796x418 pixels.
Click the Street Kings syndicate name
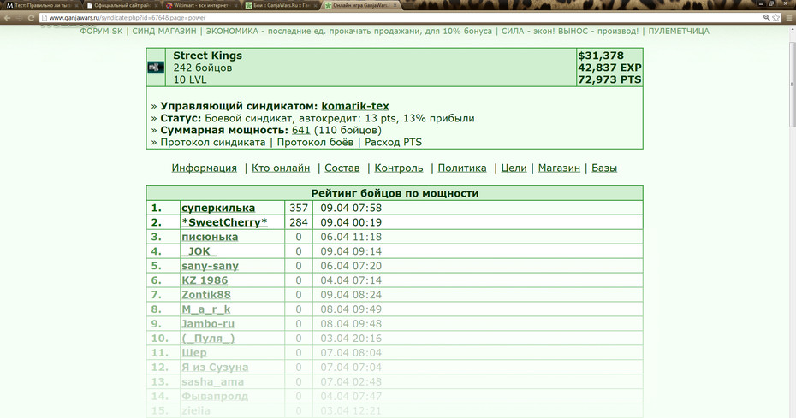pyautogui.click(x=208, y=56)
